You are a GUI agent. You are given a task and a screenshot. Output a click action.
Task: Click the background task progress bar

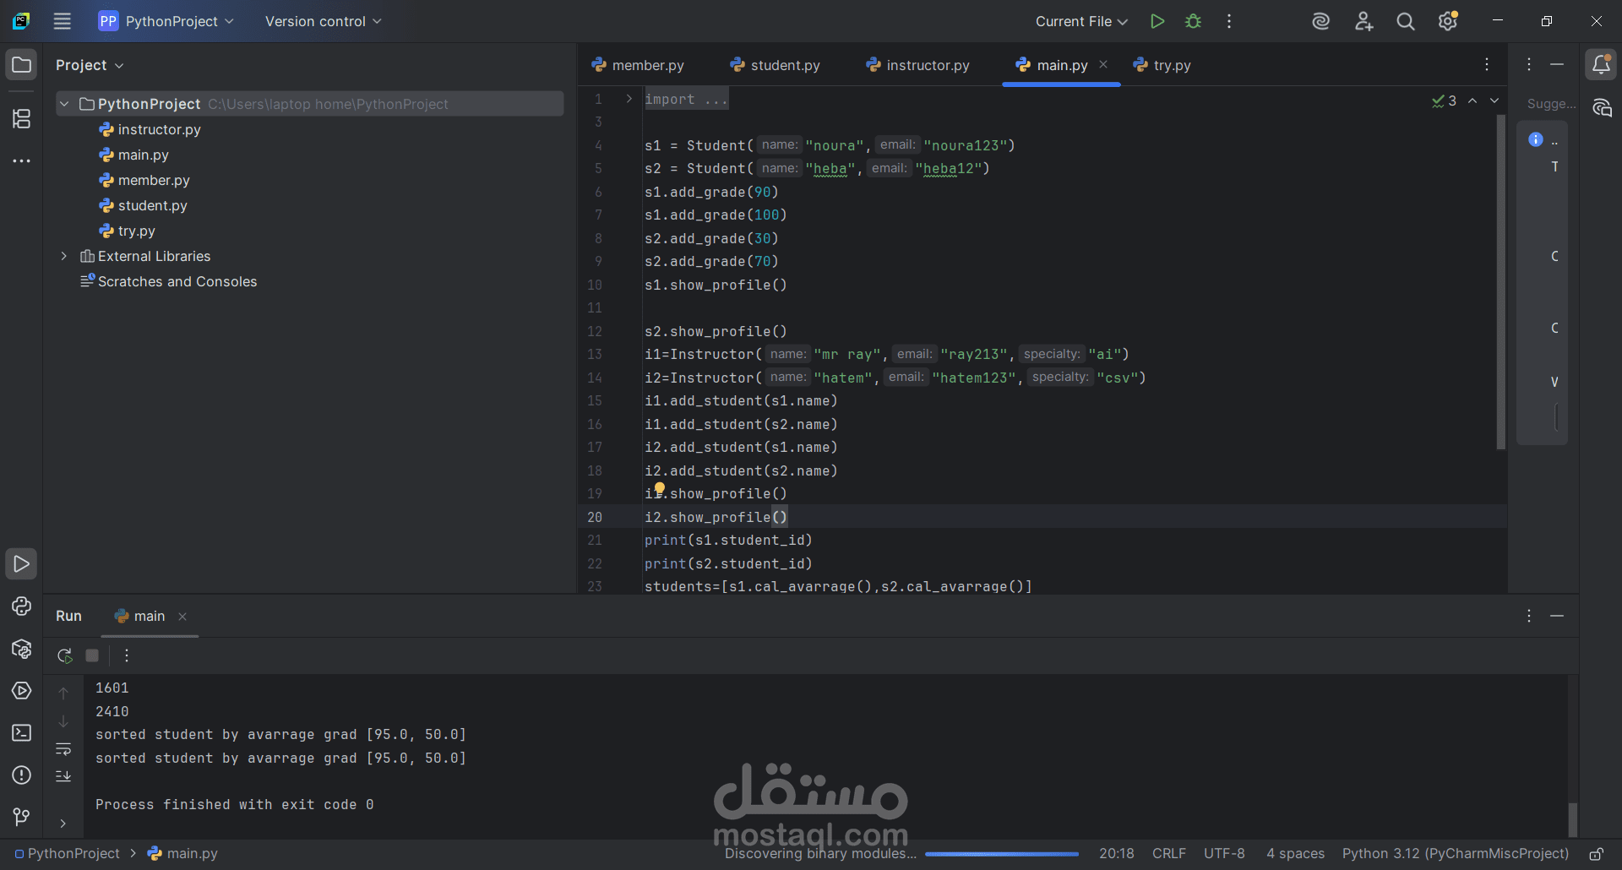coord(1002,854)
